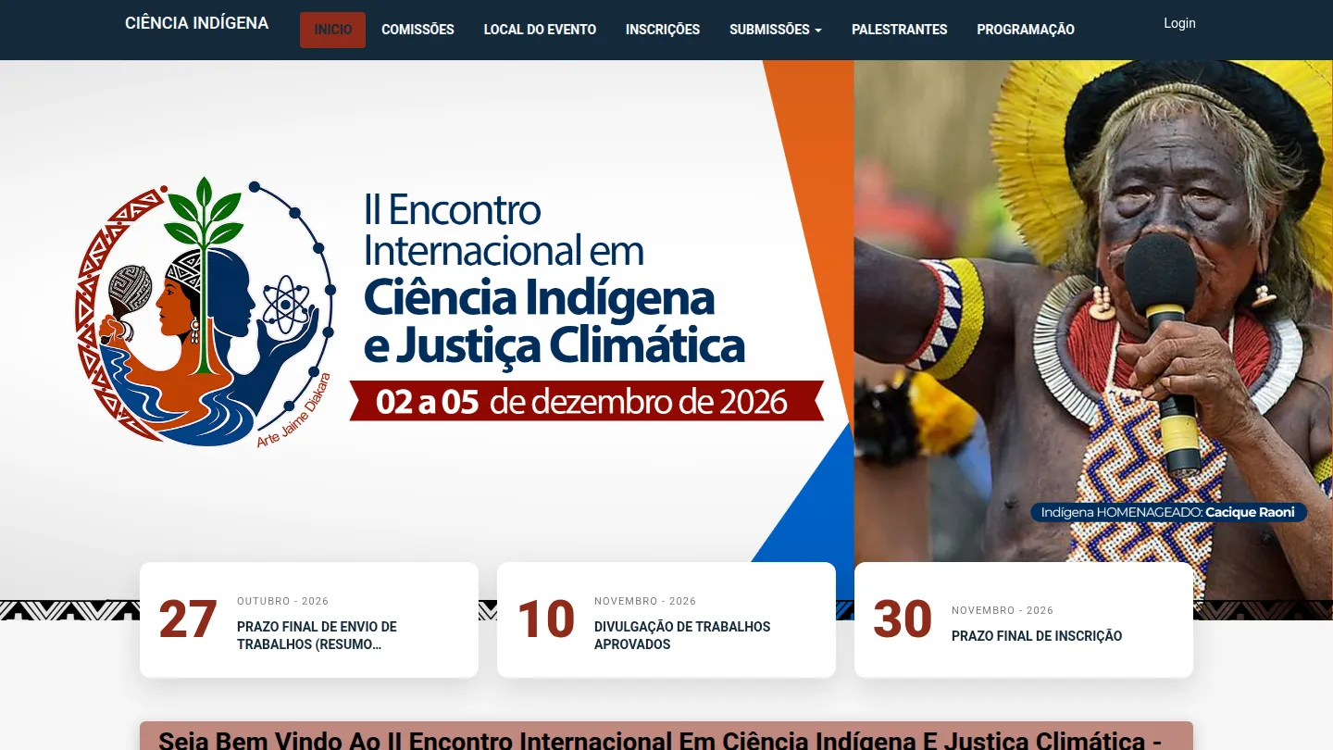Click the event title in the banner
The height and width of the screenshot is (750, 1333).
click(554, 278)
